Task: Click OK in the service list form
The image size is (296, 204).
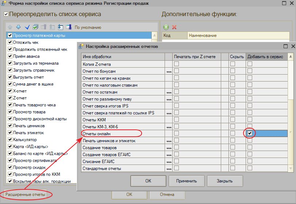Action: click(x=129, y=194)
